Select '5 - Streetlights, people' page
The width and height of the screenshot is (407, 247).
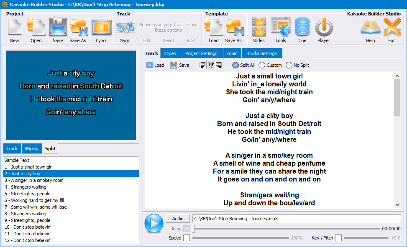click(71, 194)
